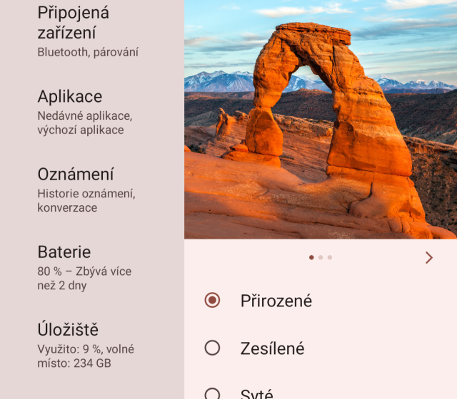Select the Zesílené radio button circle
The width and height of the screenshot is (457, 399).
click(x=212, y=348)
